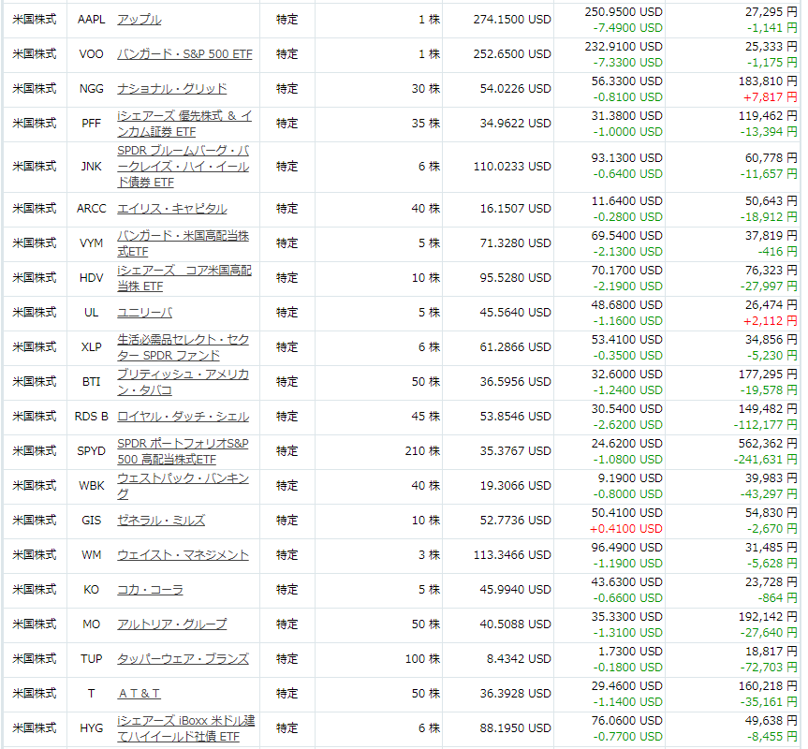Click the 9.1900 USD current price
Viewport: 808px width, 749px height.
630,478
